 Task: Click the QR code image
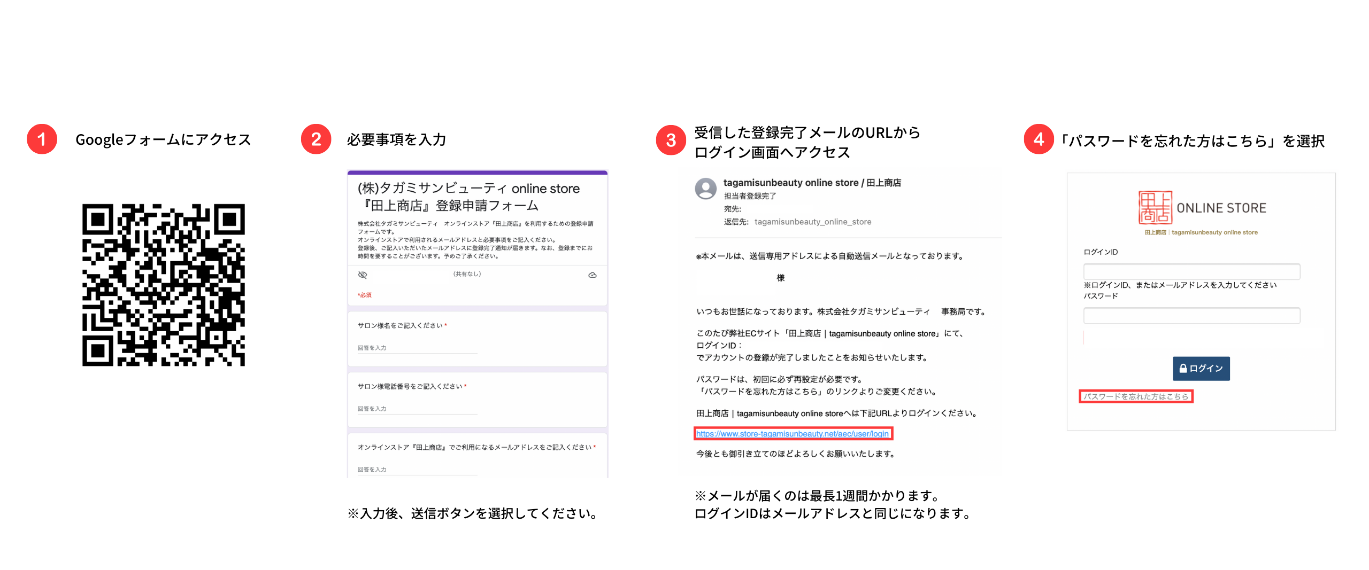coord(164,285)
